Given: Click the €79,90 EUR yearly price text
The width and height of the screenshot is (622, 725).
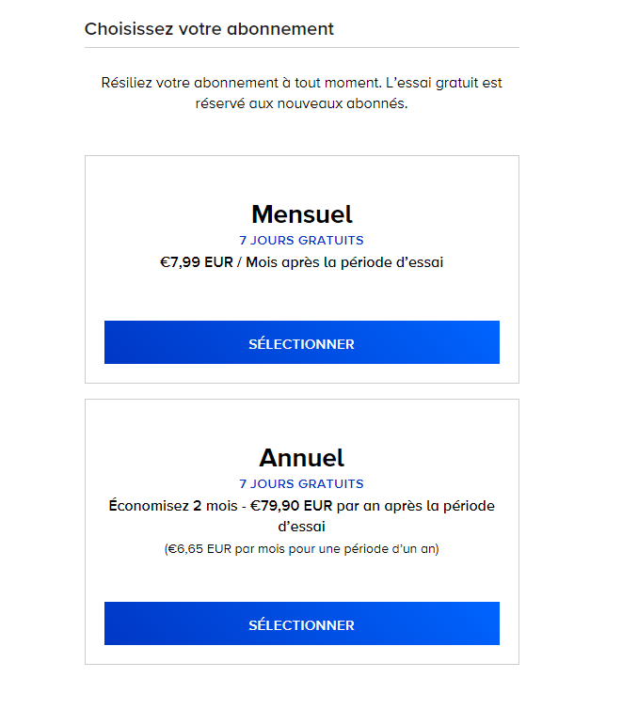Looking at the screenshot, I should pyautogui.click(x=291, y=506).
